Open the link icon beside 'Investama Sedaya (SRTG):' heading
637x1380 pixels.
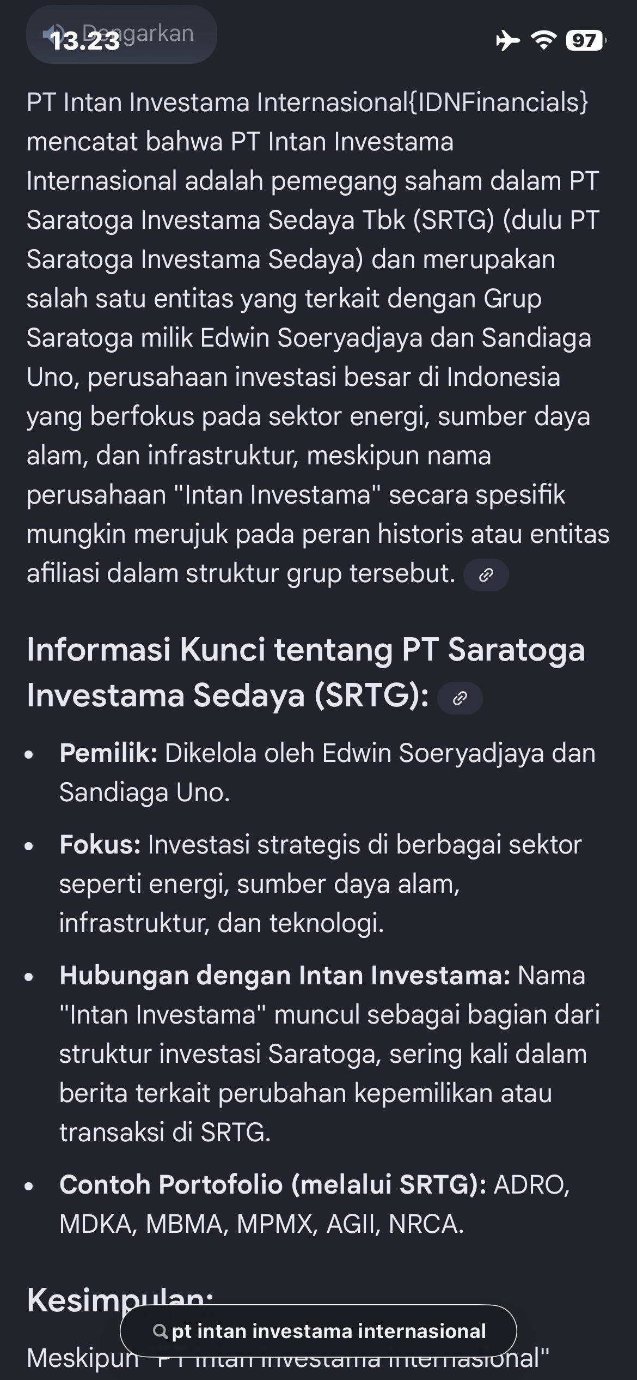tap(460, 698)
